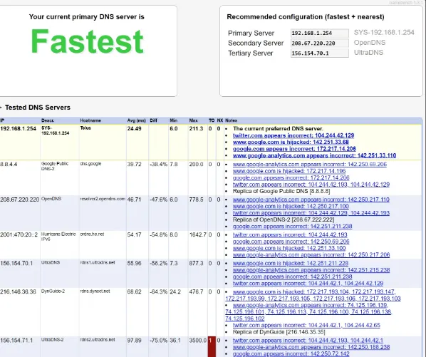This screenshot has width=426, height=357.
Task: Open the twitter.com incorrect link in the 8.8.4.4 row
Action: (311, 185)
